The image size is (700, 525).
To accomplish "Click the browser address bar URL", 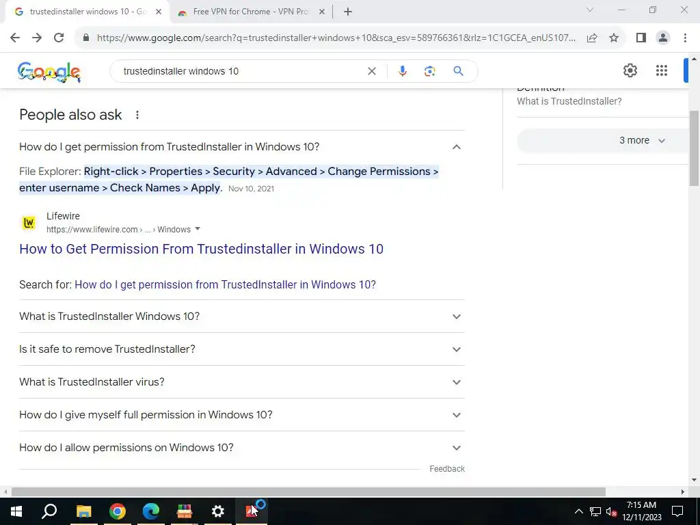I will tap(336, 38).
